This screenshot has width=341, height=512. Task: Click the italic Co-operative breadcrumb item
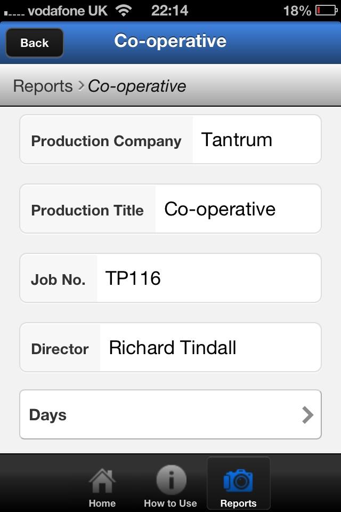(x=137, y=86)
